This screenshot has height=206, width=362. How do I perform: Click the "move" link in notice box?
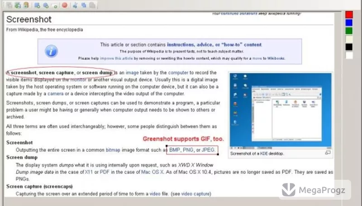[x=257, y=58]
